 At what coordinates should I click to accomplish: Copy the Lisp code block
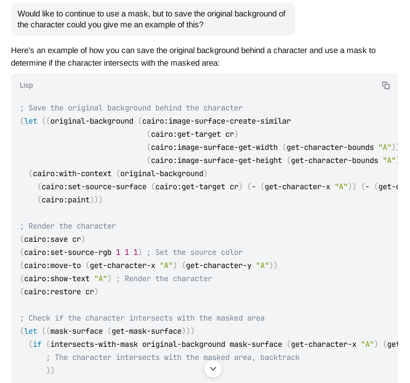(x=386, y=85)
